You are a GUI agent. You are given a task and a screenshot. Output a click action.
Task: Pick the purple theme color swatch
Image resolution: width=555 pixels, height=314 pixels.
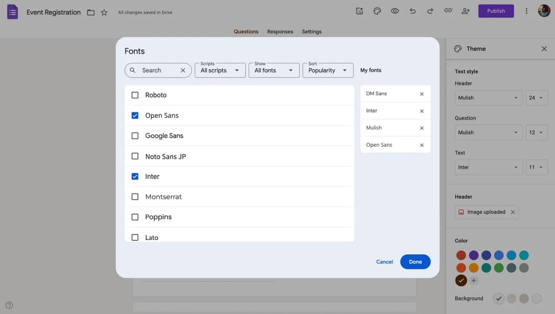tap(473, 255)
